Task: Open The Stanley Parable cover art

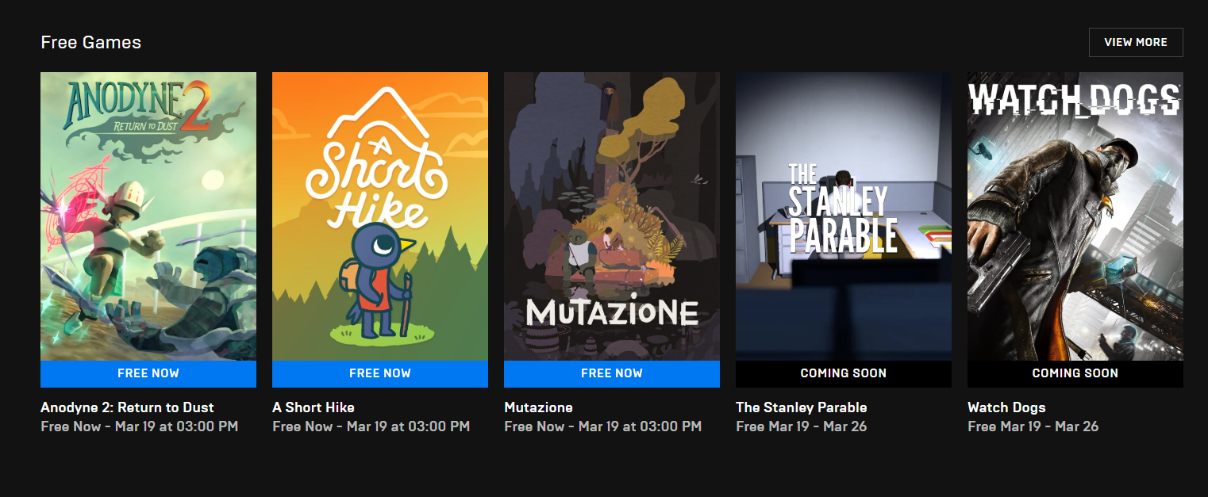Action: coord(844,216)
